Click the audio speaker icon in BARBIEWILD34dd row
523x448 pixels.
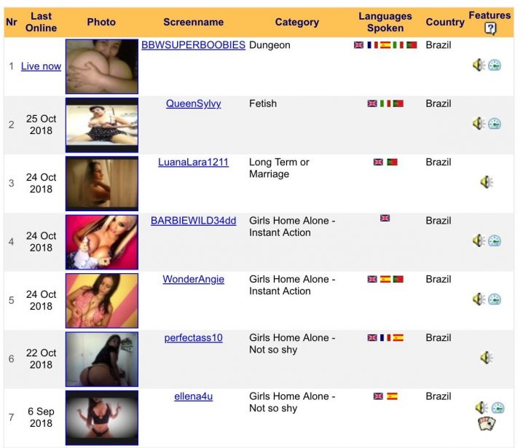coord(479,240)
